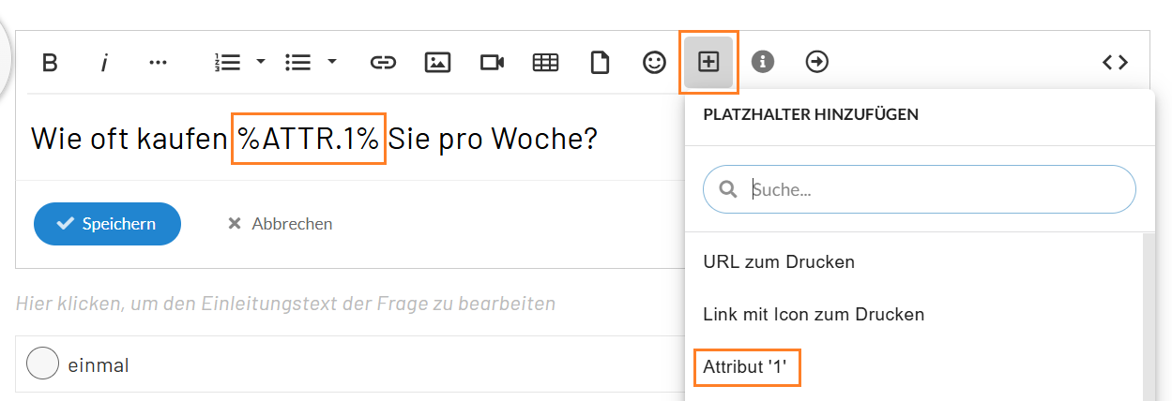
Task: Insert a video
Action: (x=492, y=63)
